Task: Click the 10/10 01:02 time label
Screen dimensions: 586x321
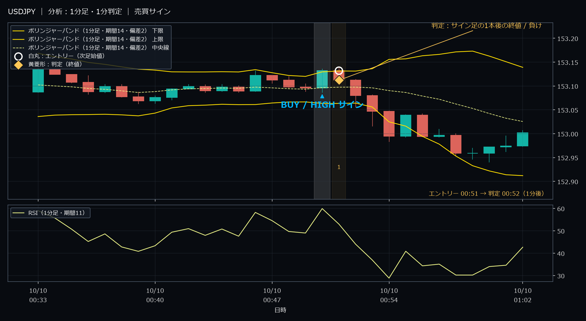Action: pos(523,295)
